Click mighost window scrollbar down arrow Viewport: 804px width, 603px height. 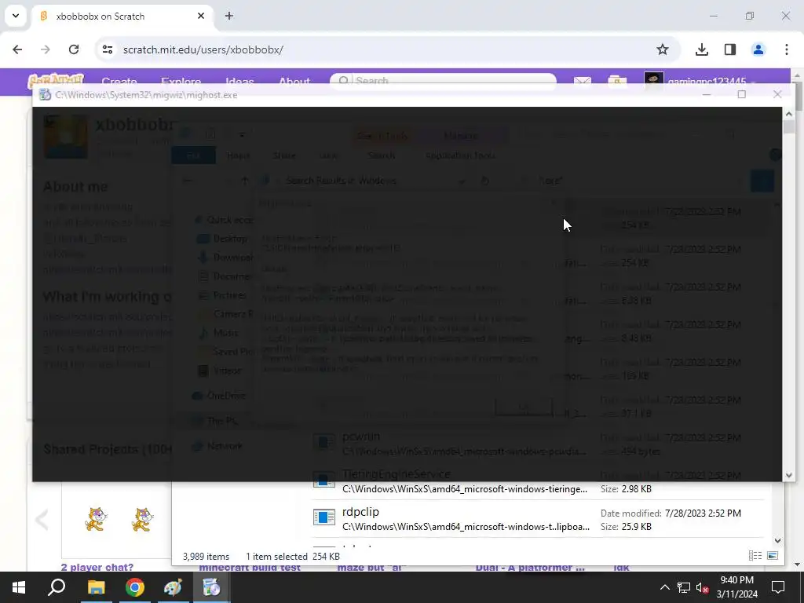pyautogui.click(x=788, y=475)
